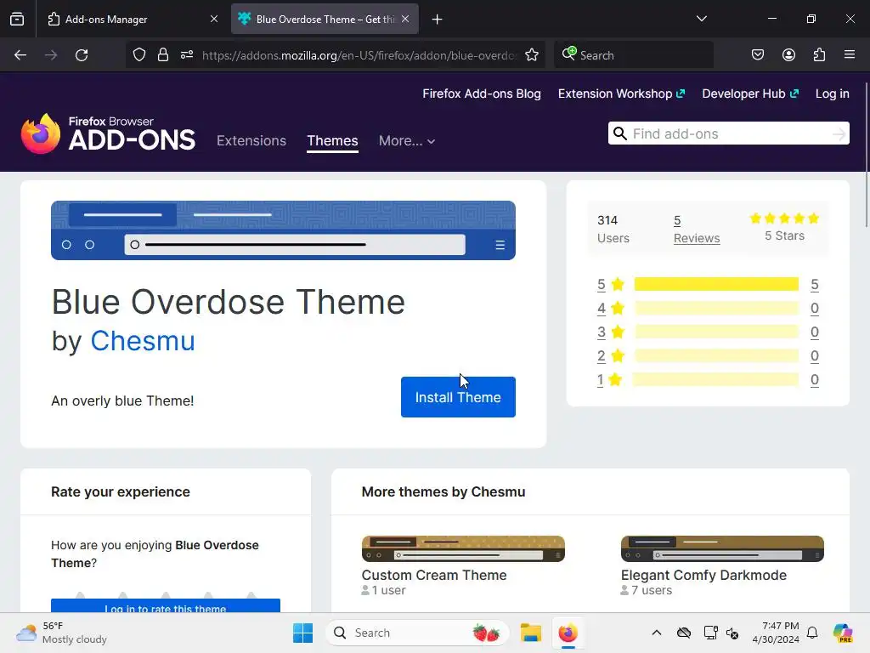Open Custom Cream Theme thumbnail

463,548
